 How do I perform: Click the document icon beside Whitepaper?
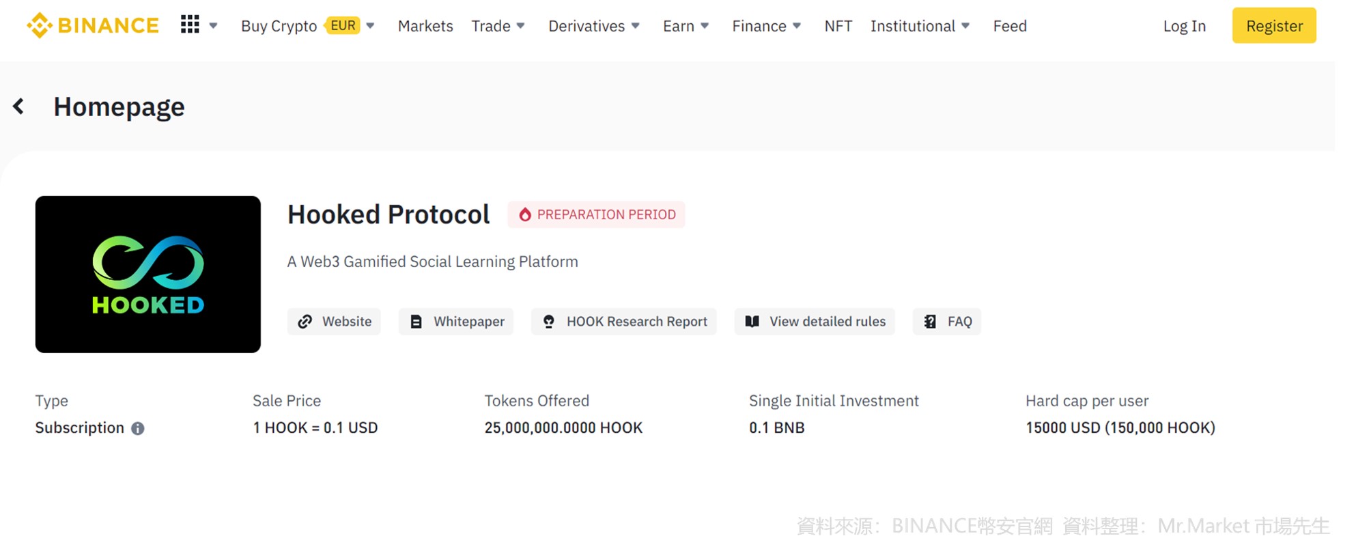pos(416,322)
